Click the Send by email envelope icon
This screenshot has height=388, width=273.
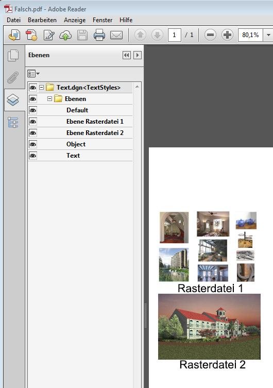pos(116,35)
